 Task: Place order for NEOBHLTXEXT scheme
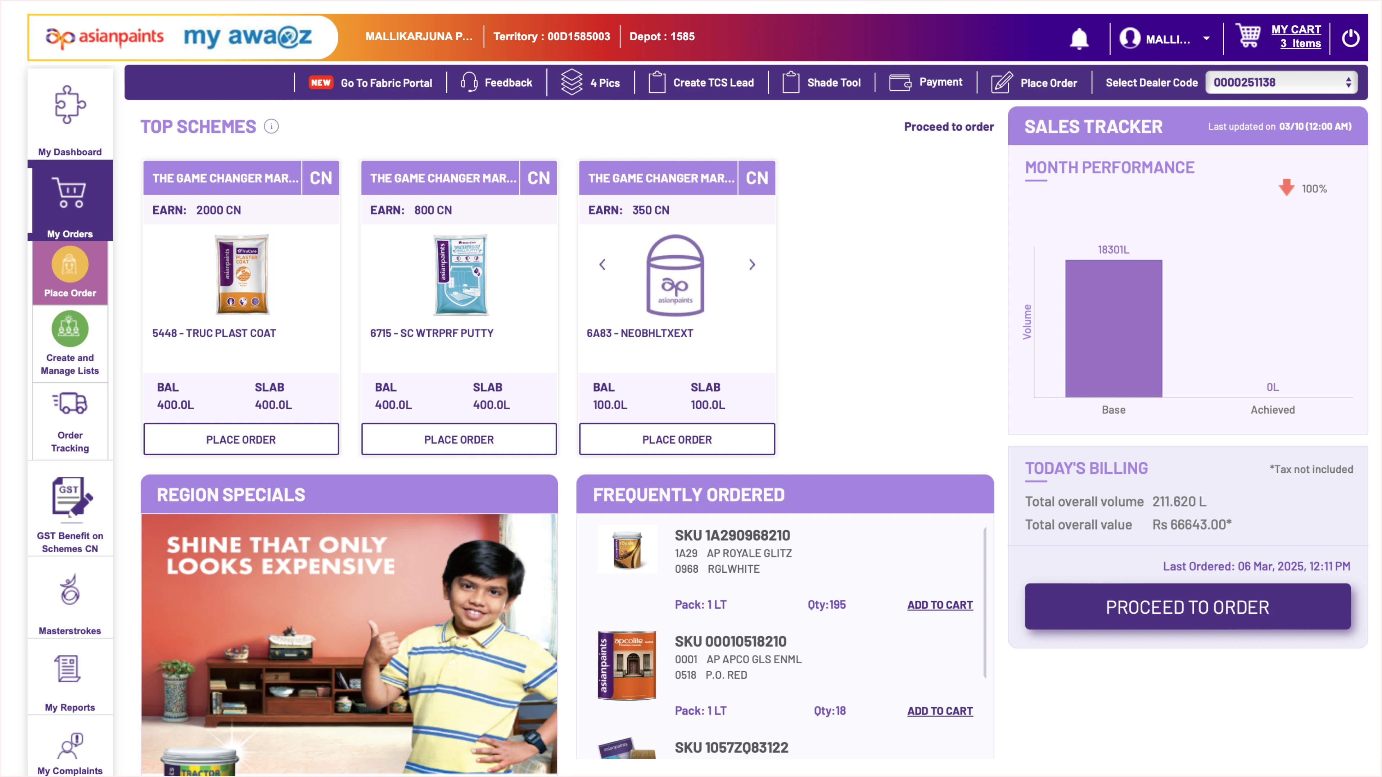coord(677,439)
